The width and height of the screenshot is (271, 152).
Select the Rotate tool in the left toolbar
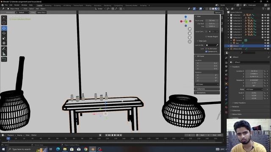coord(4,33)
